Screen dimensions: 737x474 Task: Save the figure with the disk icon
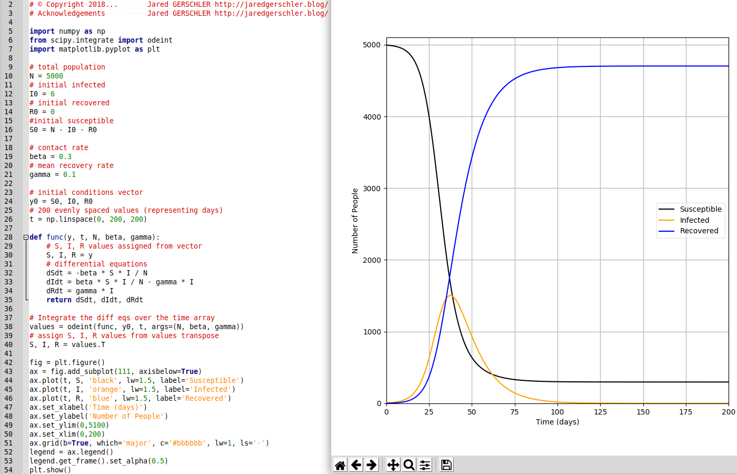(446, 465)
